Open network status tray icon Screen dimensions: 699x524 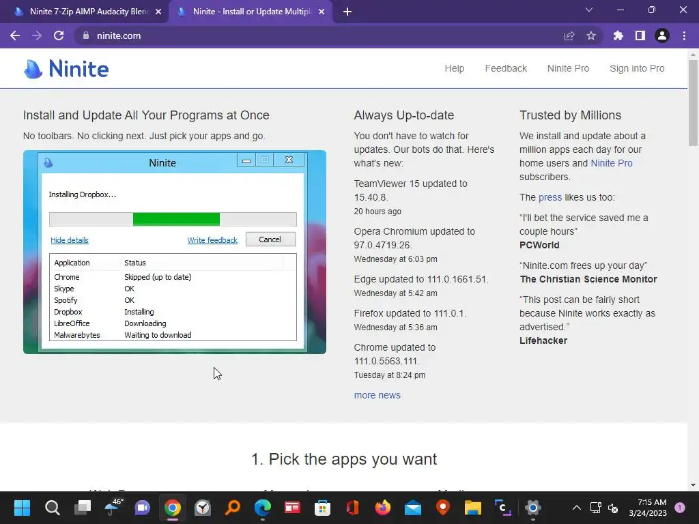tap(595, 508)
